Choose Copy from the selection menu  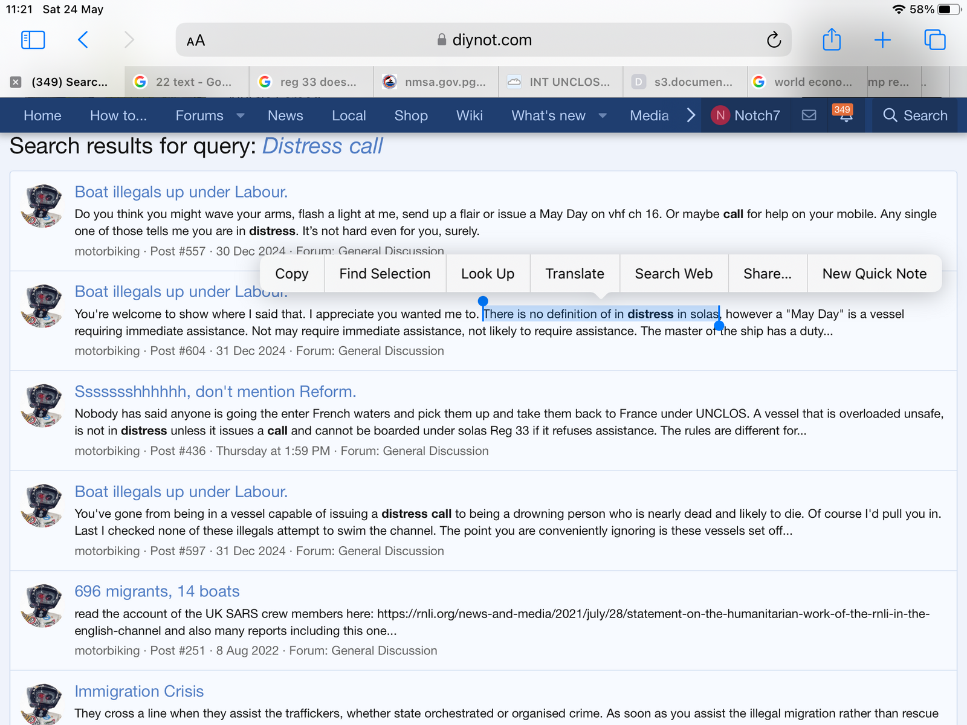291,274
